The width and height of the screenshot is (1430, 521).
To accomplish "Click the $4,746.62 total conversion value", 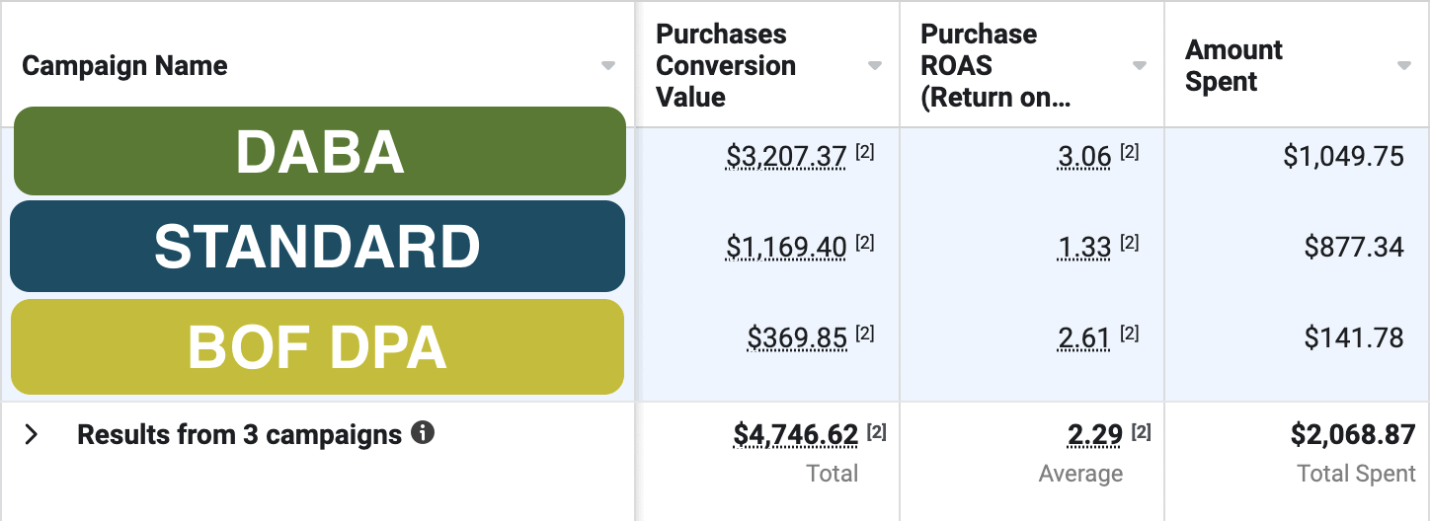I will (x=795, y=435).
